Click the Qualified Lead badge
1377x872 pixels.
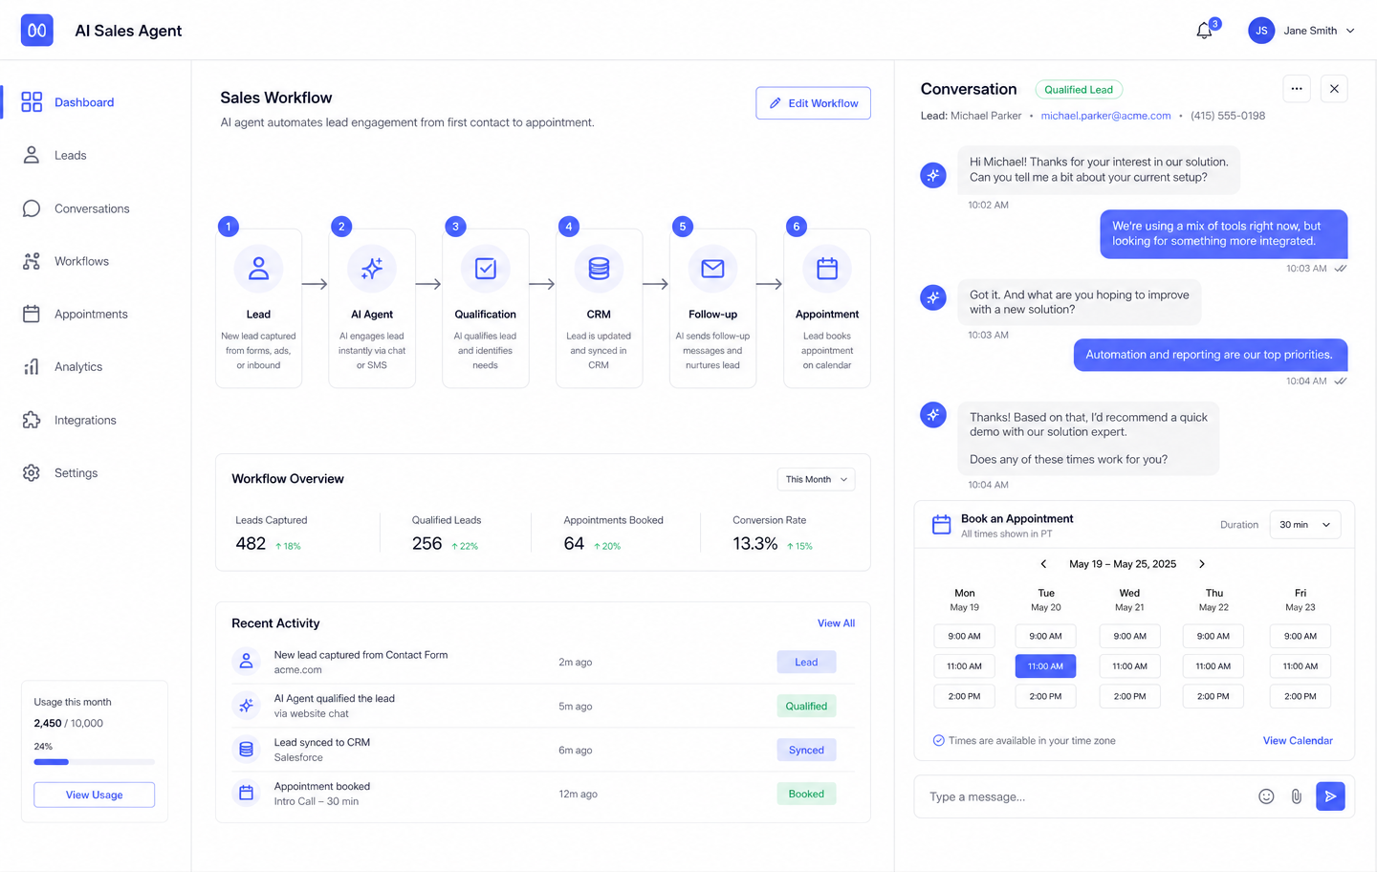[x=1079, y=90]
